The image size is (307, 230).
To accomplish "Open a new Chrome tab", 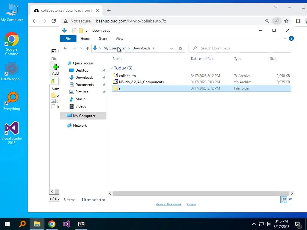I will click(109, 10).
